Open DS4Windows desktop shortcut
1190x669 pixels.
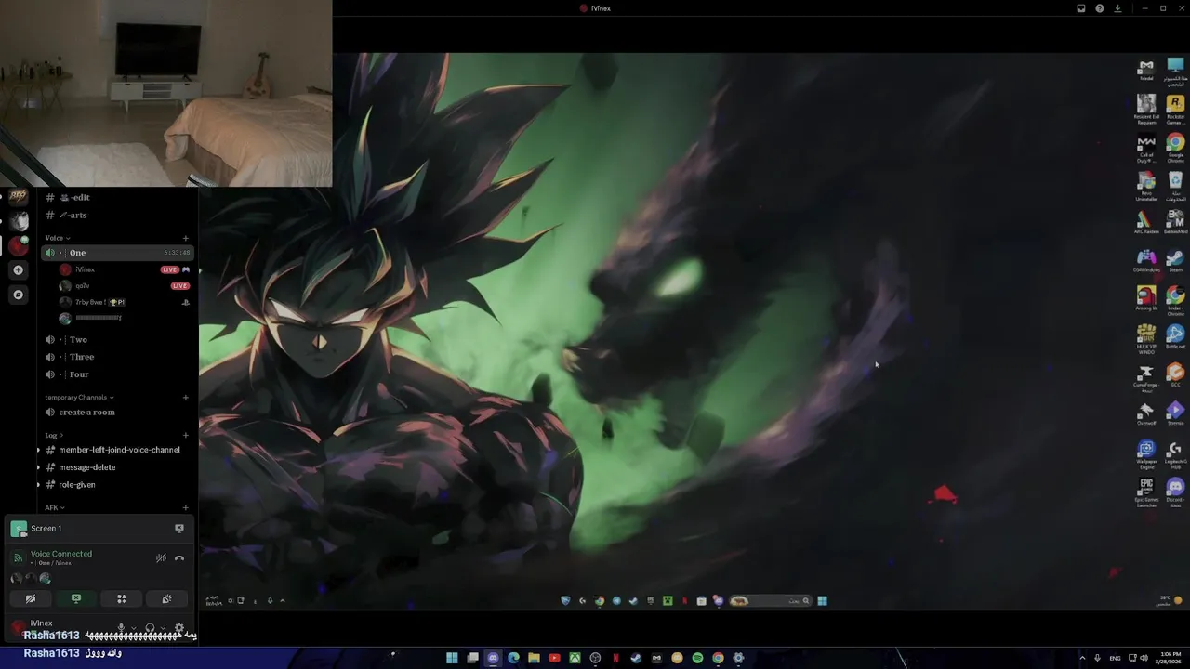1146,261
